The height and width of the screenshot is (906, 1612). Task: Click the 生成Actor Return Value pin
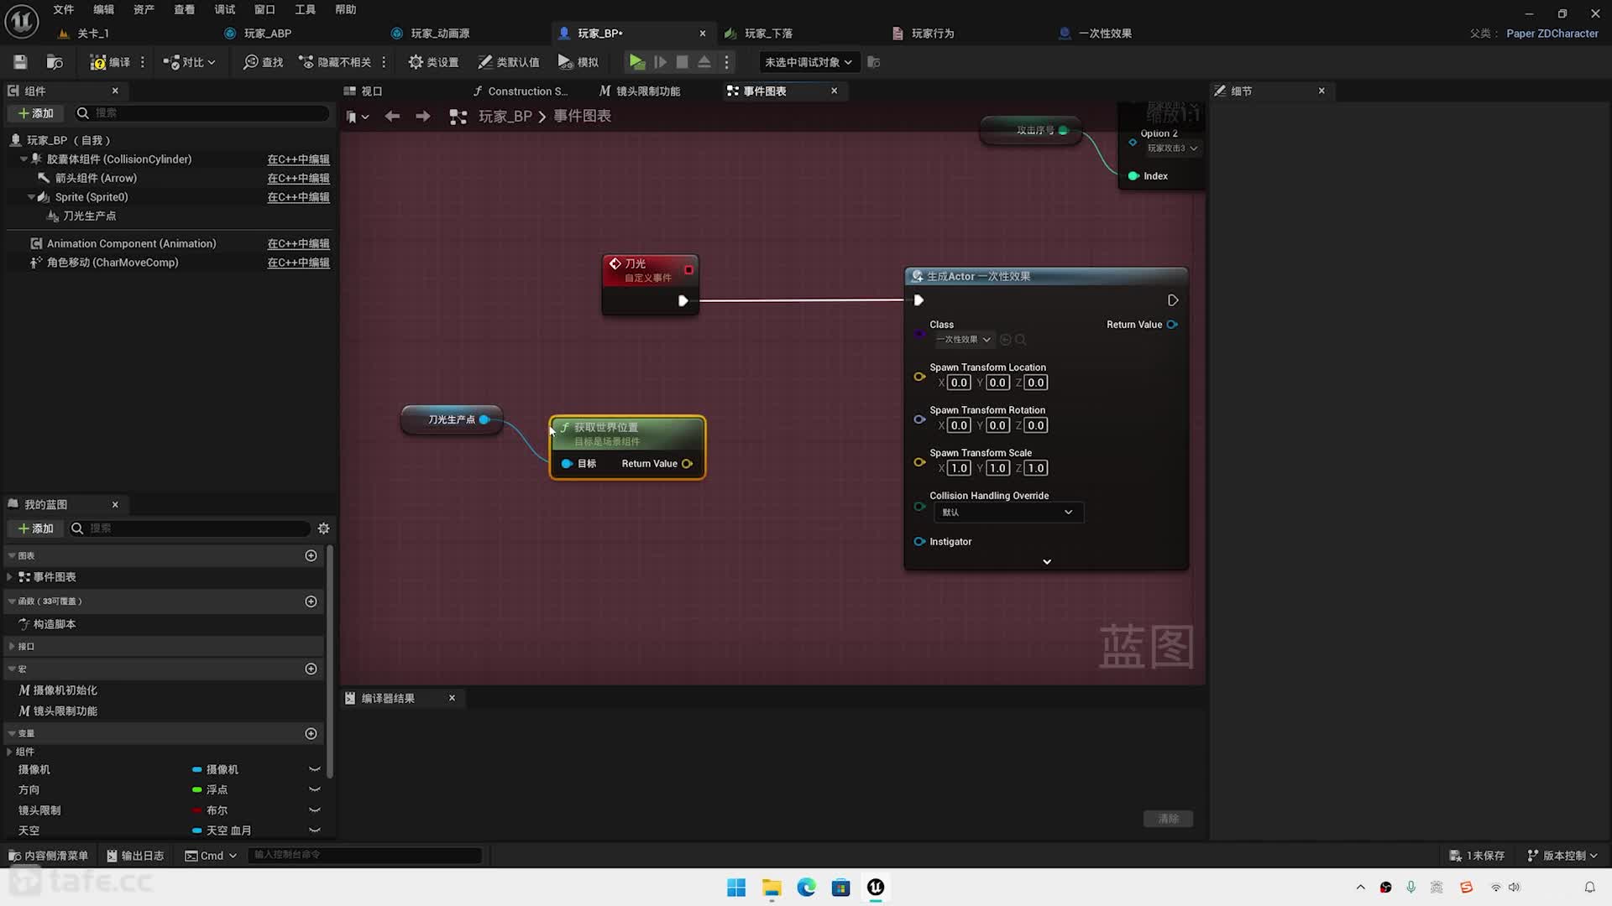tap(1172, 325)
